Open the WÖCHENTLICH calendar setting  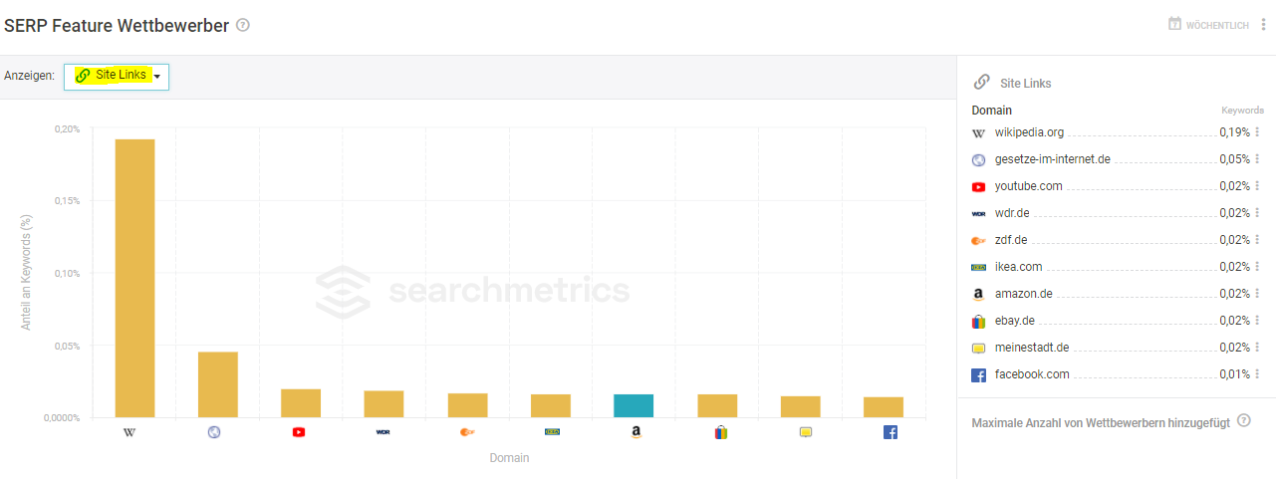coord(1208,25)
